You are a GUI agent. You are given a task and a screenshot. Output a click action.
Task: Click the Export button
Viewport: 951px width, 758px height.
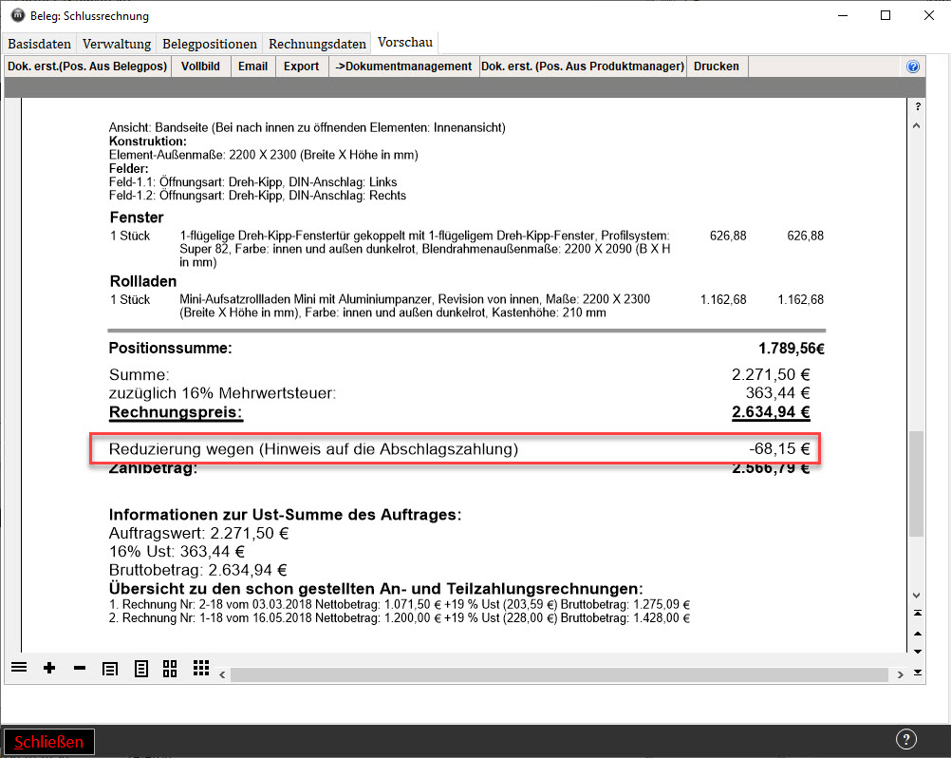302,66
